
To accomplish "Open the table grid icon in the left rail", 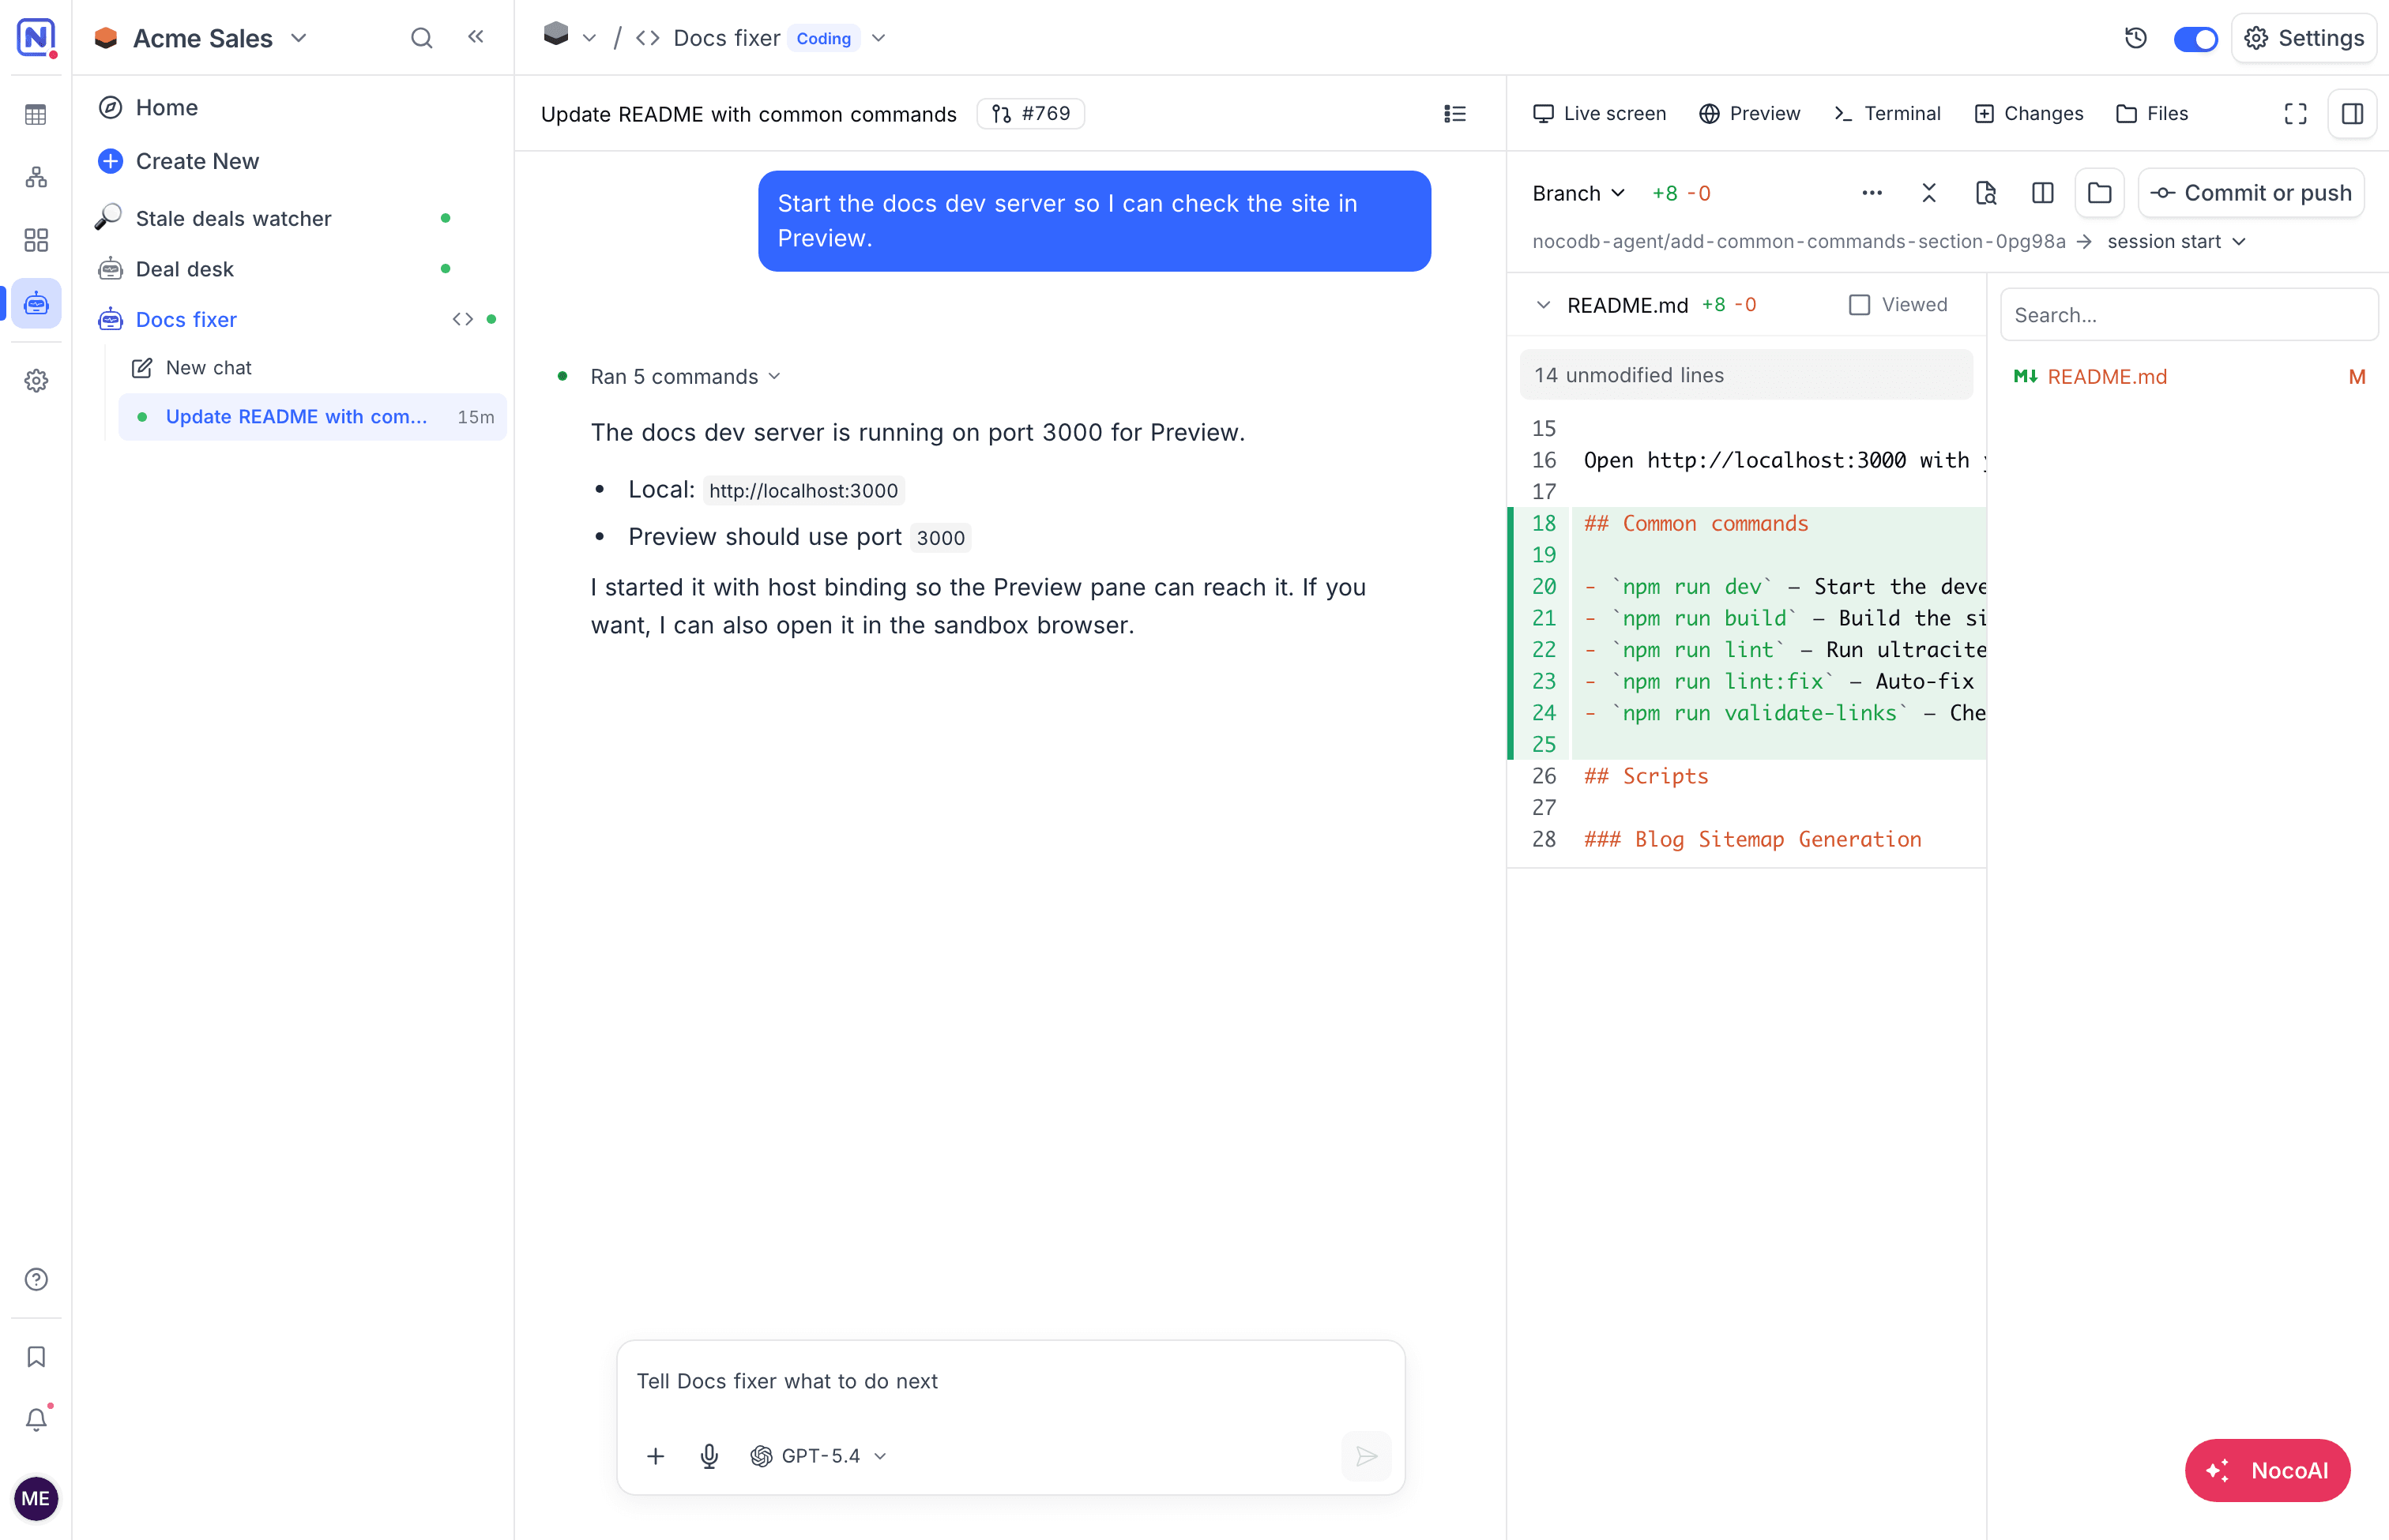I will pos(36,115).
